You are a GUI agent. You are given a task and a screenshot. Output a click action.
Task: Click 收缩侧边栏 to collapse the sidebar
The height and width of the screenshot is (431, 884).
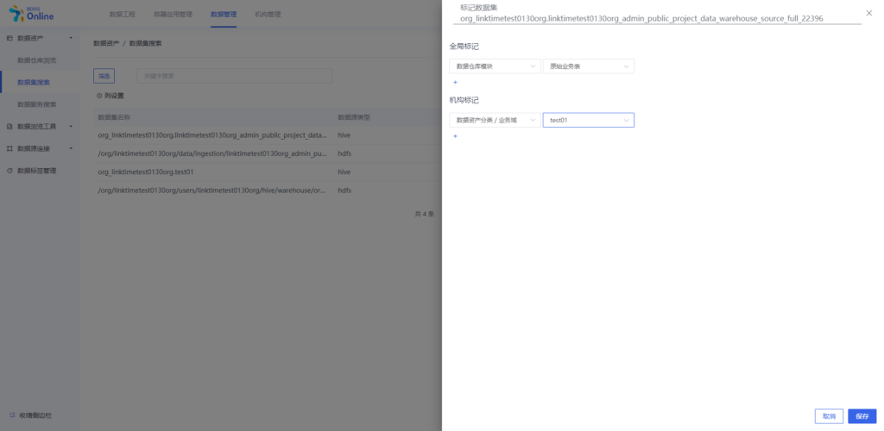[35, 415]
